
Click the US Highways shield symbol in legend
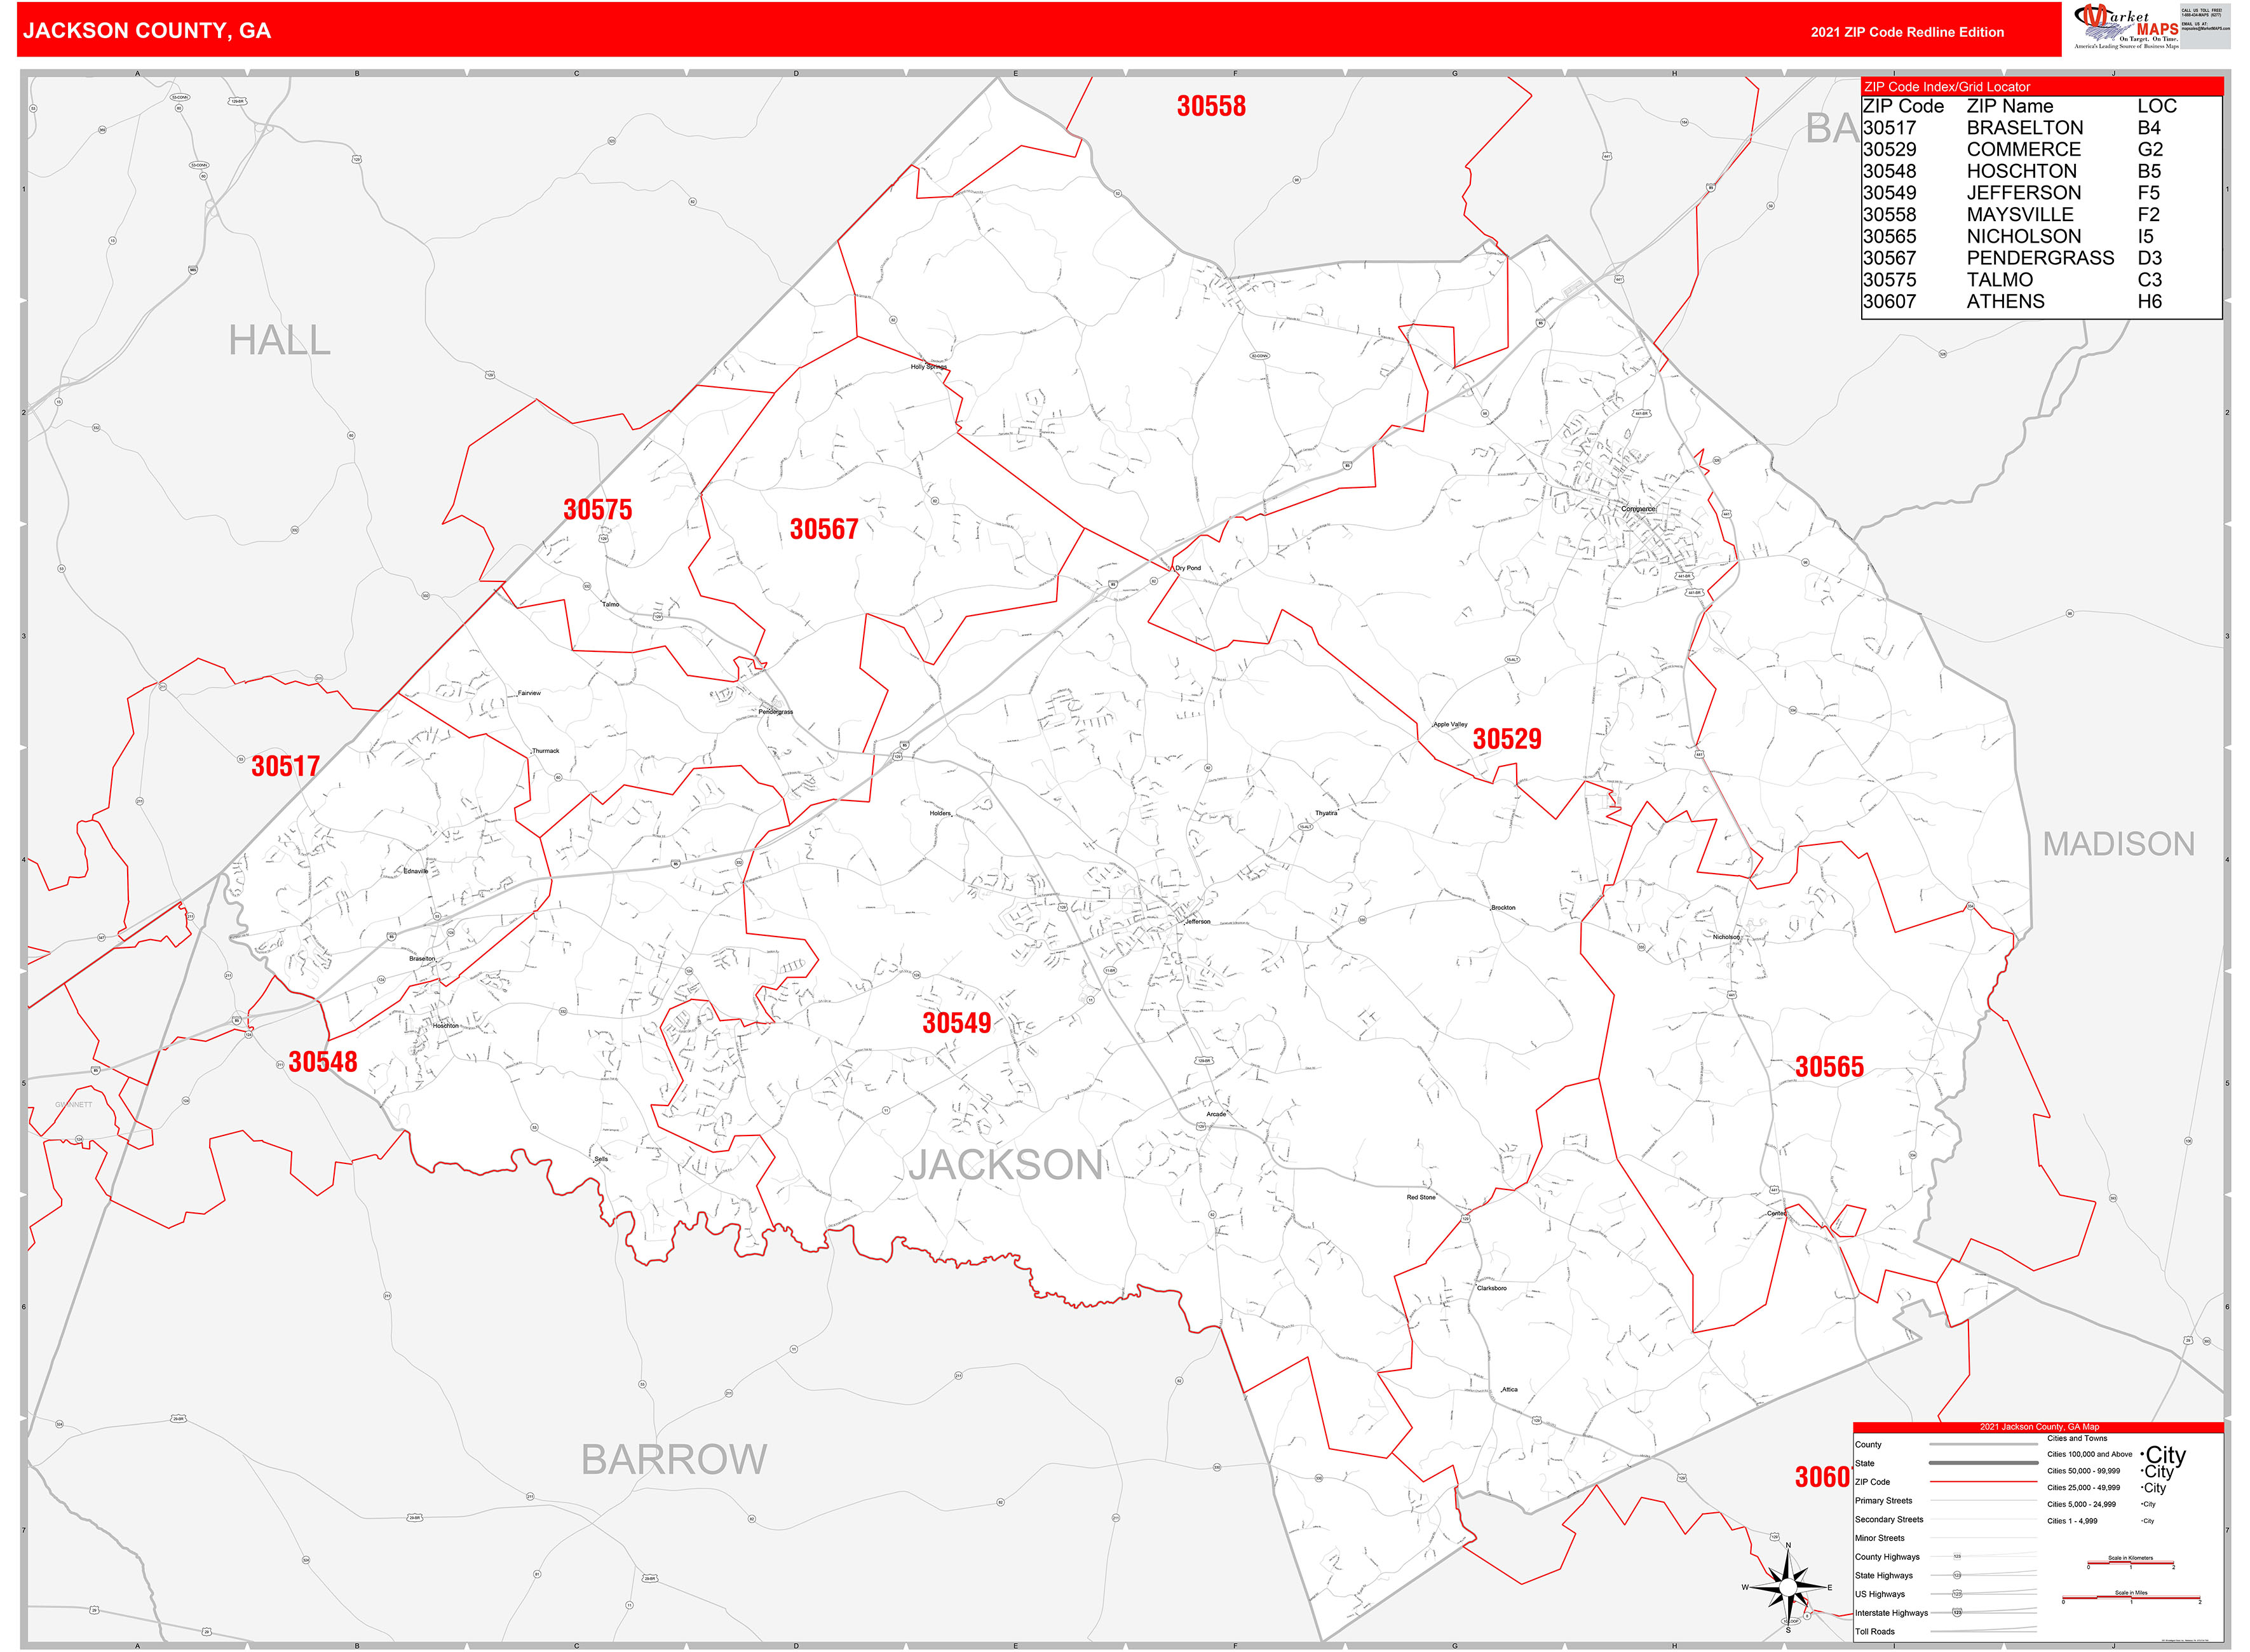1957,1595
